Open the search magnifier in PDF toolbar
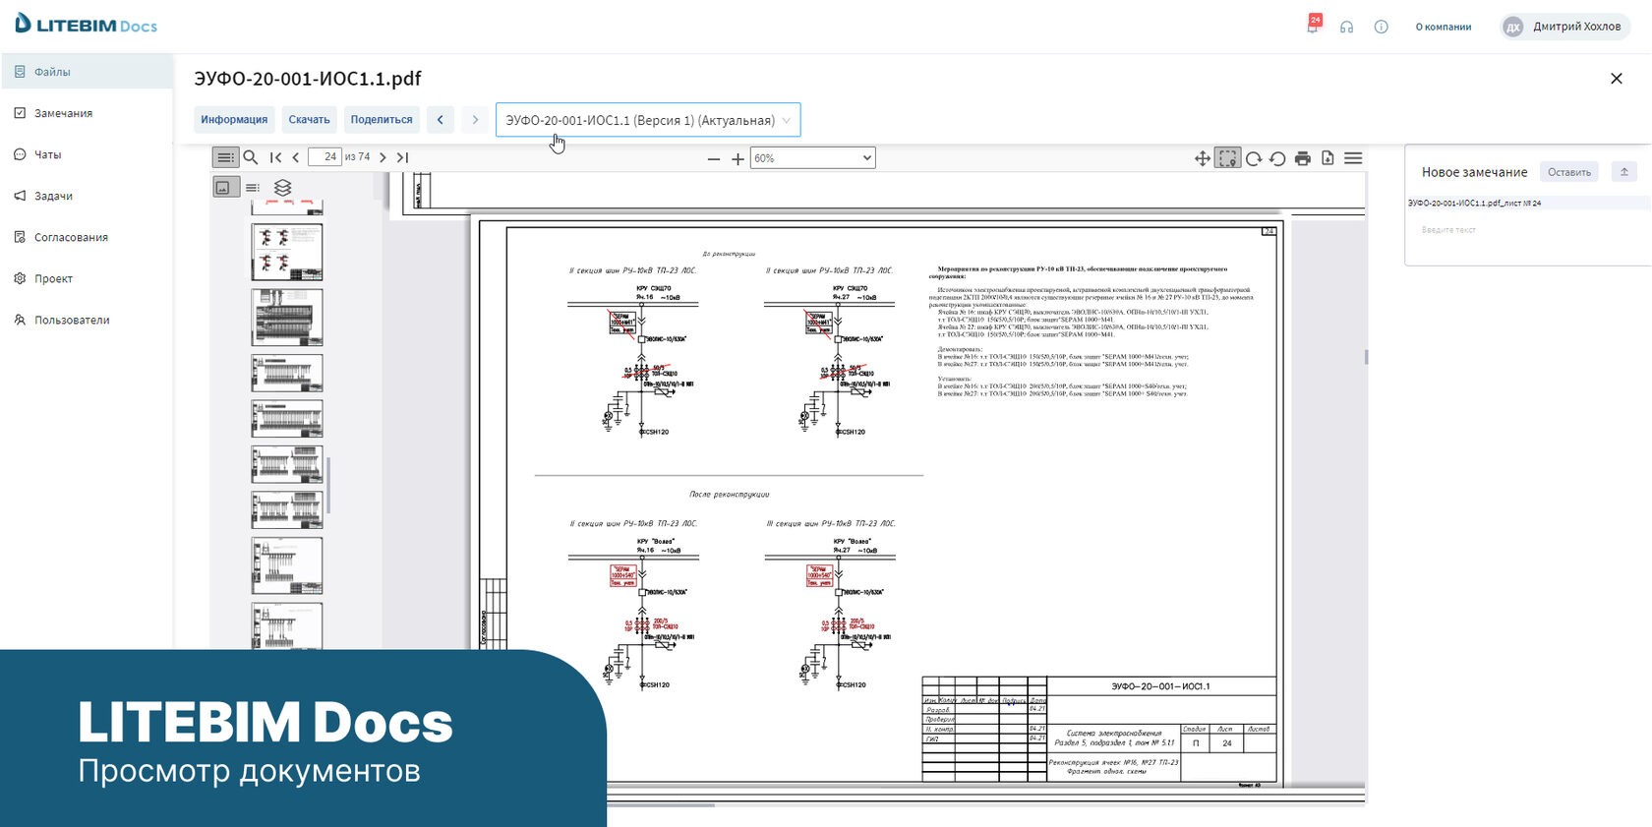 pyautogui.click(x=251, y=157)
